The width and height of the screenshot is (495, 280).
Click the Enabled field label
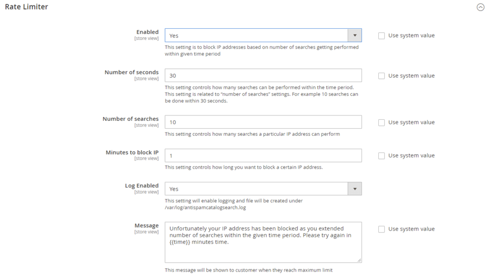(147, 32)
